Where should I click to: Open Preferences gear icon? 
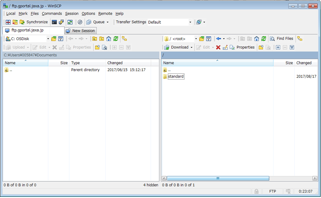coord(80,22)
